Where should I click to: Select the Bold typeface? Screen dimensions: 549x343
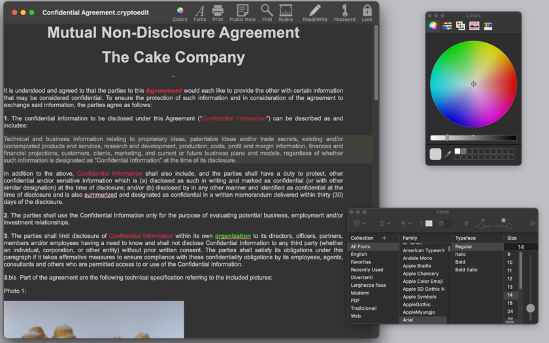pyautogui.click(x=478, y=262)
